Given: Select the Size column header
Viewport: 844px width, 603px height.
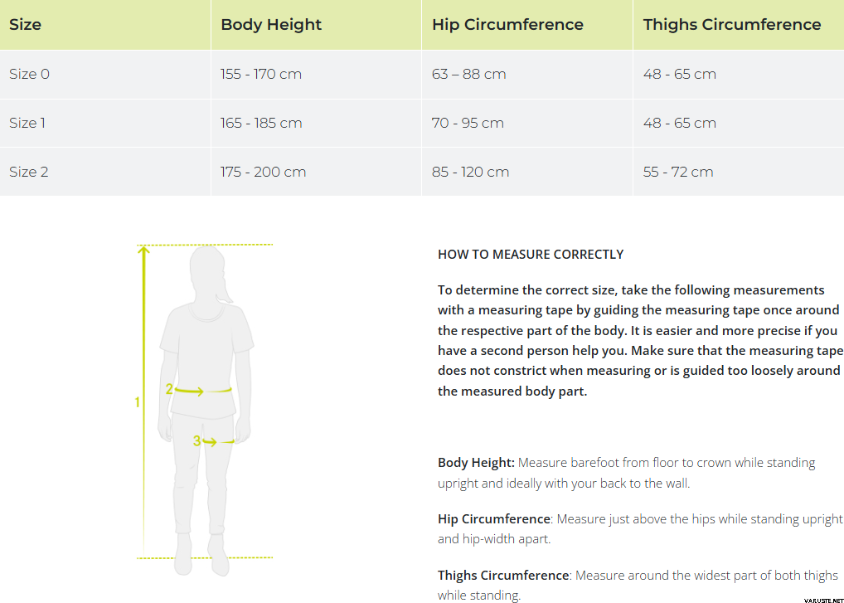Looking at the screenshot, I should [x=25, y=24].
